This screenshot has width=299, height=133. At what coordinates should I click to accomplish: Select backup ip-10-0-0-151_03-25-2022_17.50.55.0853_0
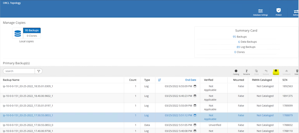click(28, 125)
